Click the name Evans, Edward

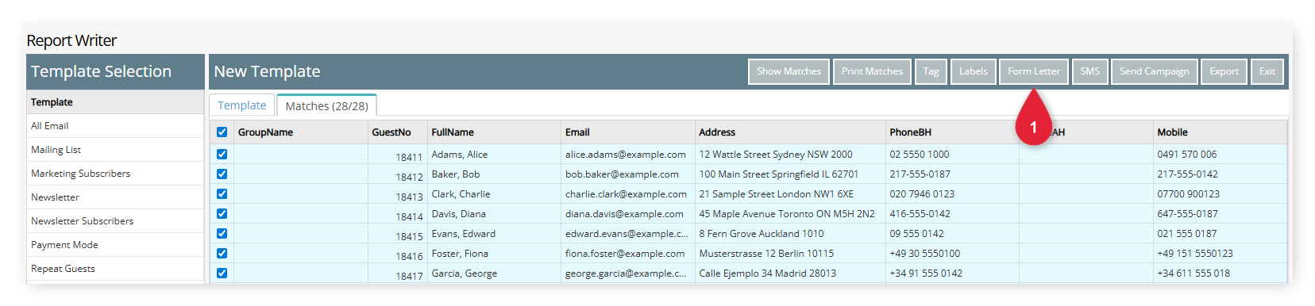coord(463,234)
